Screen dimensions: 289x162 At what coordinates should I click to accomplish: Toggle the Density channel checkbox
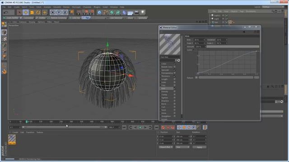click(x=174, y=92)
